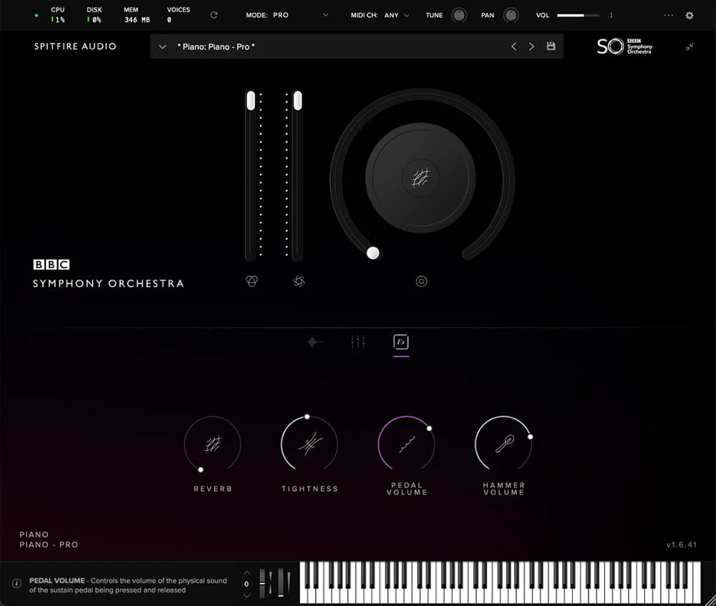Increase the octave with the up arrow stepper

246,573
